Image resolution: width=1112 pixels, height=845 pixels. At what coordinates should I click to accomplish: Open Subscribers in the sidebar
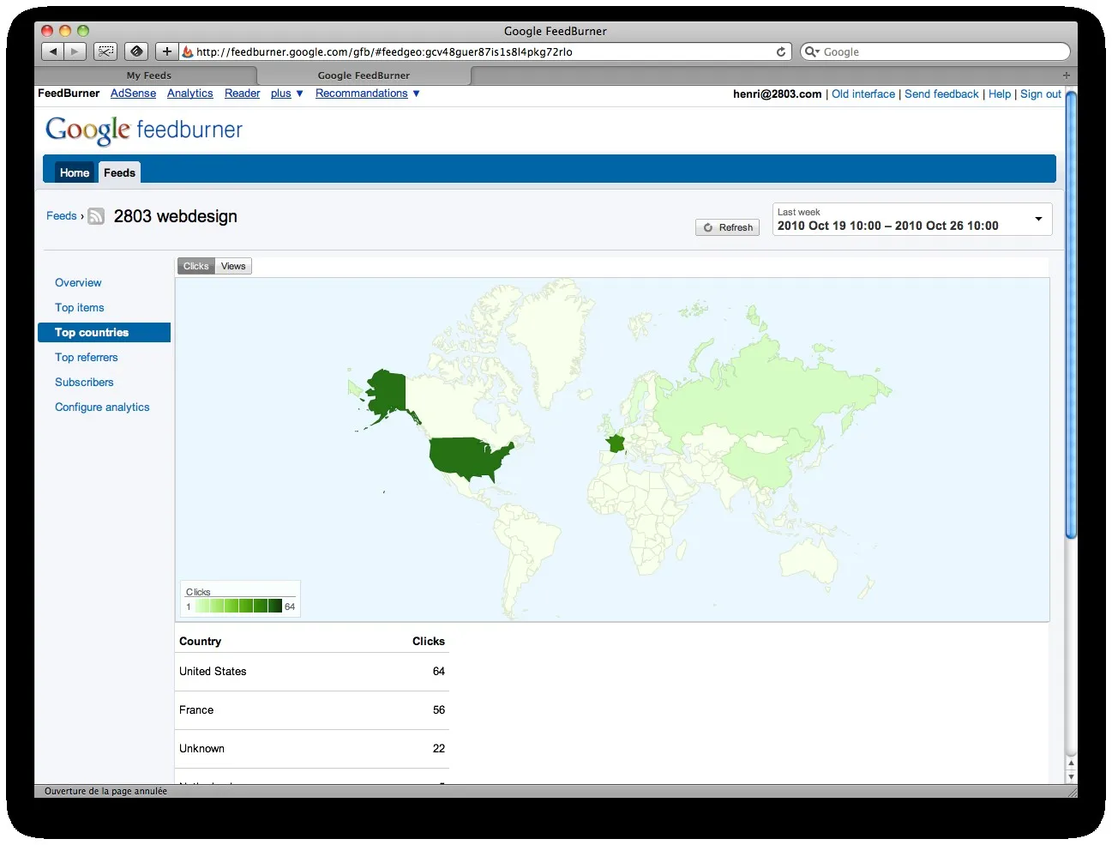pos(84,383)
